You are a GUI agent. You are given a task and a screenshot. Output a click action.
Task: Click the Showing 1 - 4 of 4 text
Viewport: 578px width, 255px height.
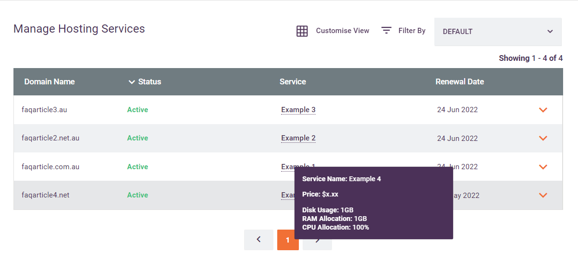coord(530,58)
